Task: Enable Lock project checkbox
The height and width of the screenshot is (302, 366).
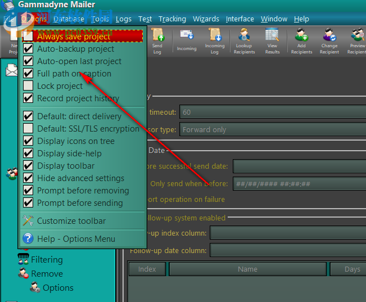Action: coord(28,85)
